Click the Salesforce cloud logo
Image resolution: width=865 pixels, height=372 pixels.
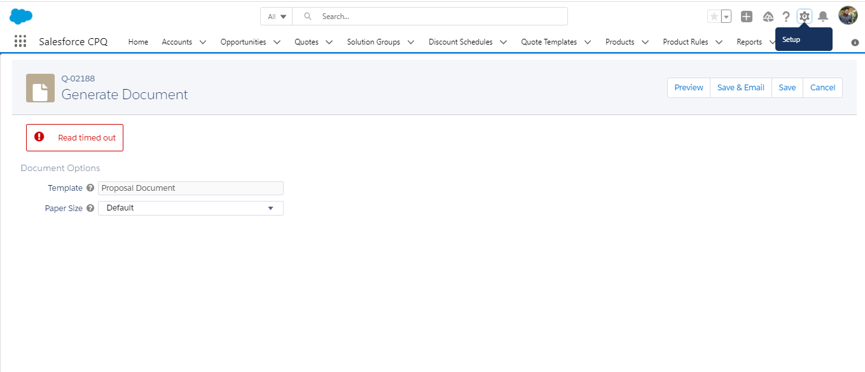pos(21,17)
